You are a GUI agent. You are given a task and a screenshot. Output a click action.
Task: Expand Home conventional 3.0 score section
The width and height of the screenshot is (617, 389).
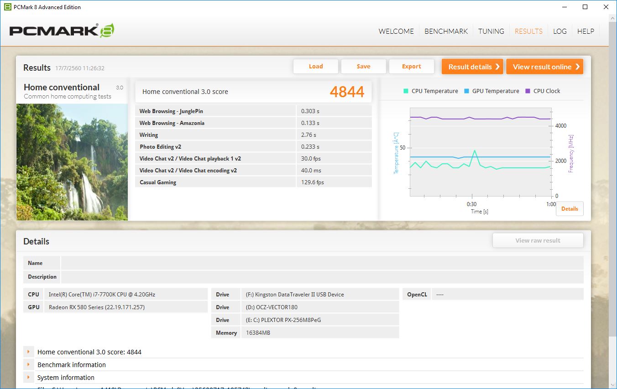(x=28, y=352)
